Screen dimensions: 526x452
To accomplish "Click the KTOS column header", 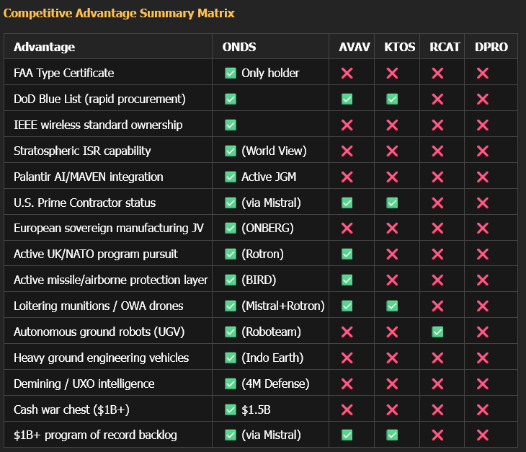I will point(399,47).
